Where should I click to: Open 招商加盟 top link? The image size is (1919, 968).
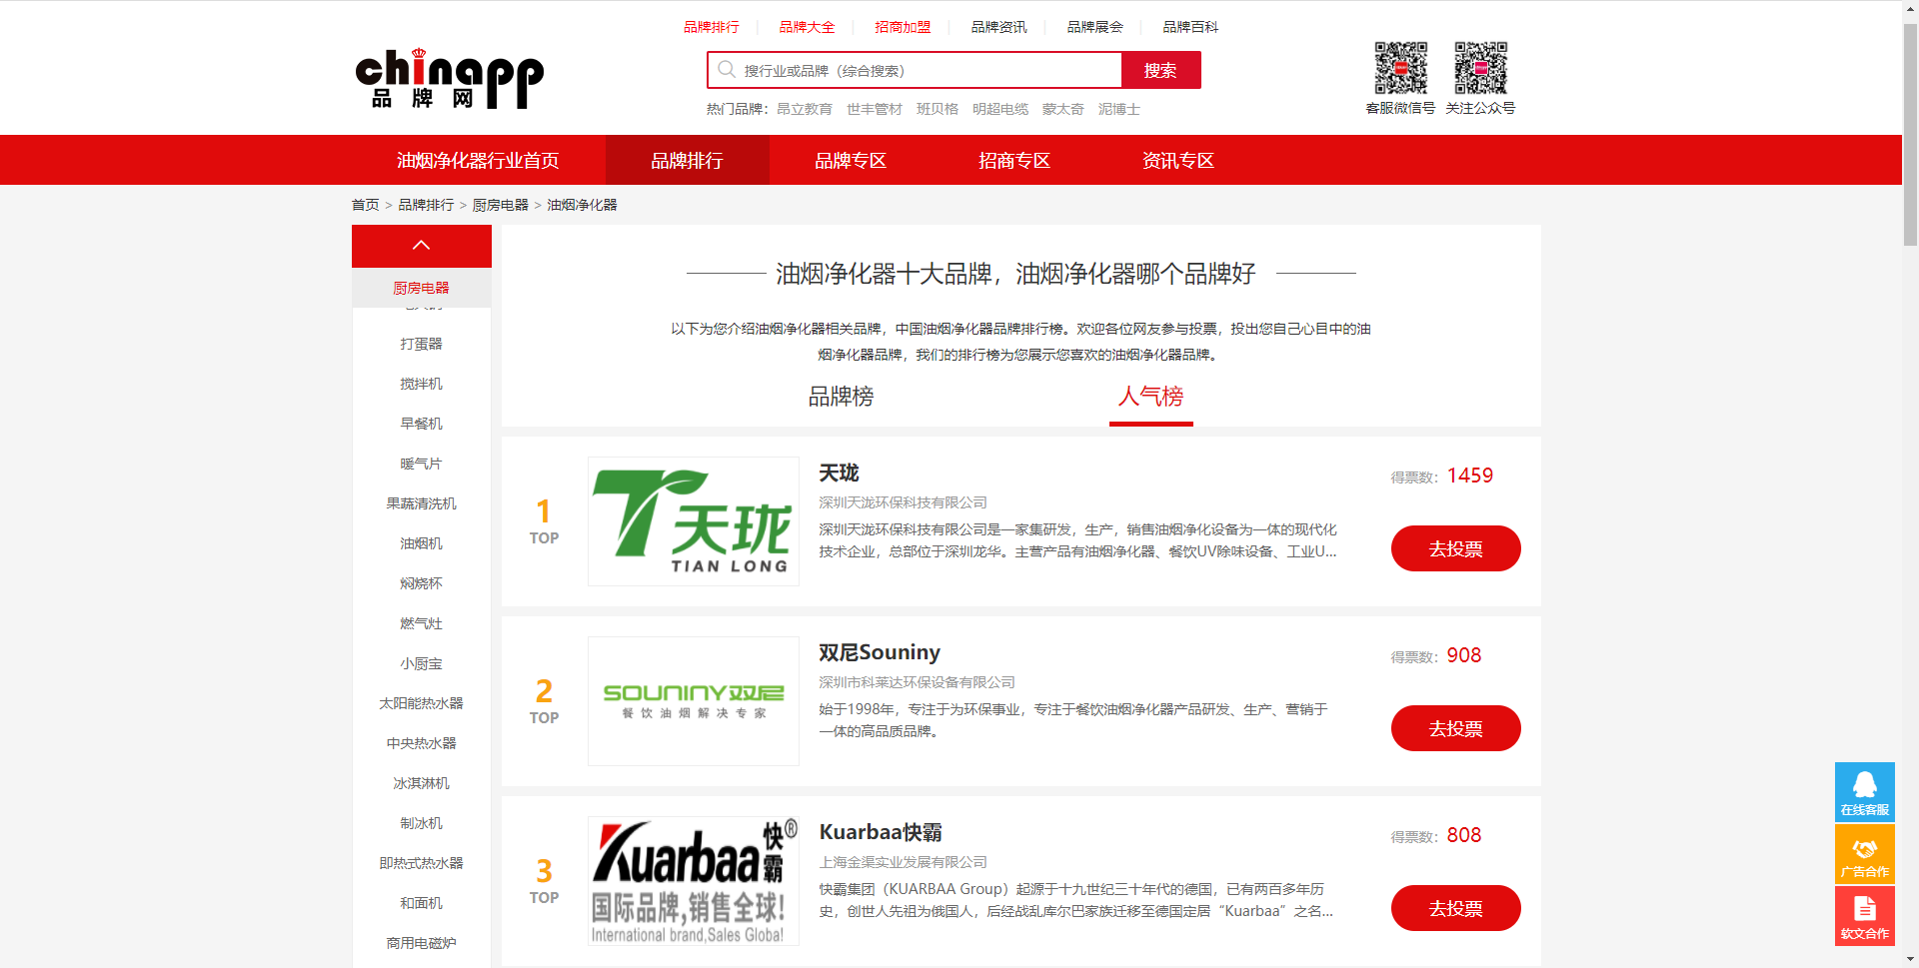pos(904,27)
